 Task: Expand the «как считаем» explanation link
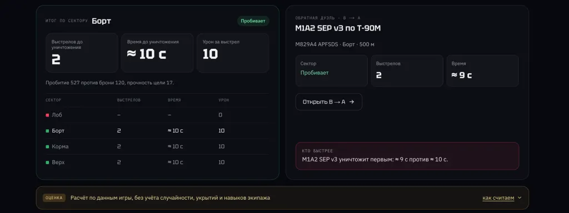[x=498, y=198]
